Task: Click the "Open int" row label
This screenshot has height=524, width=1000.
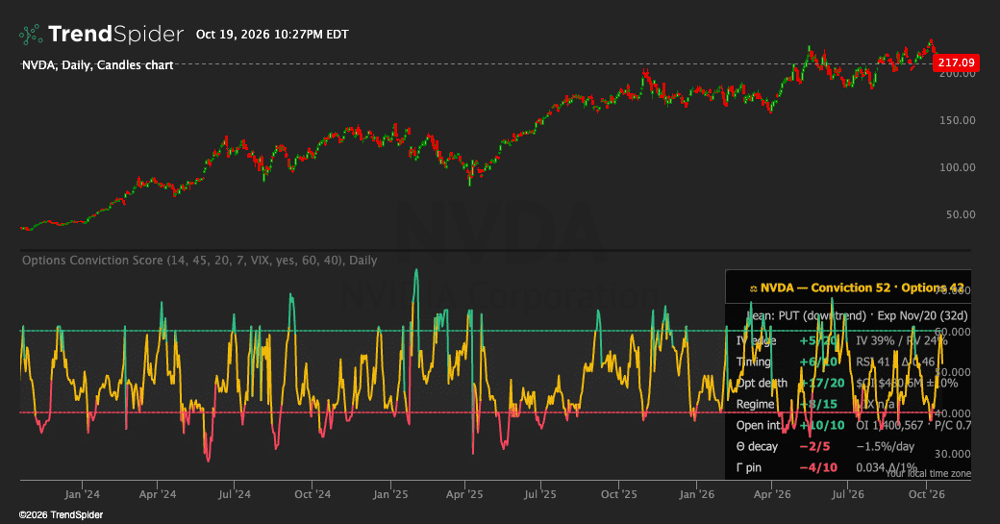Action: pos(759,425)
